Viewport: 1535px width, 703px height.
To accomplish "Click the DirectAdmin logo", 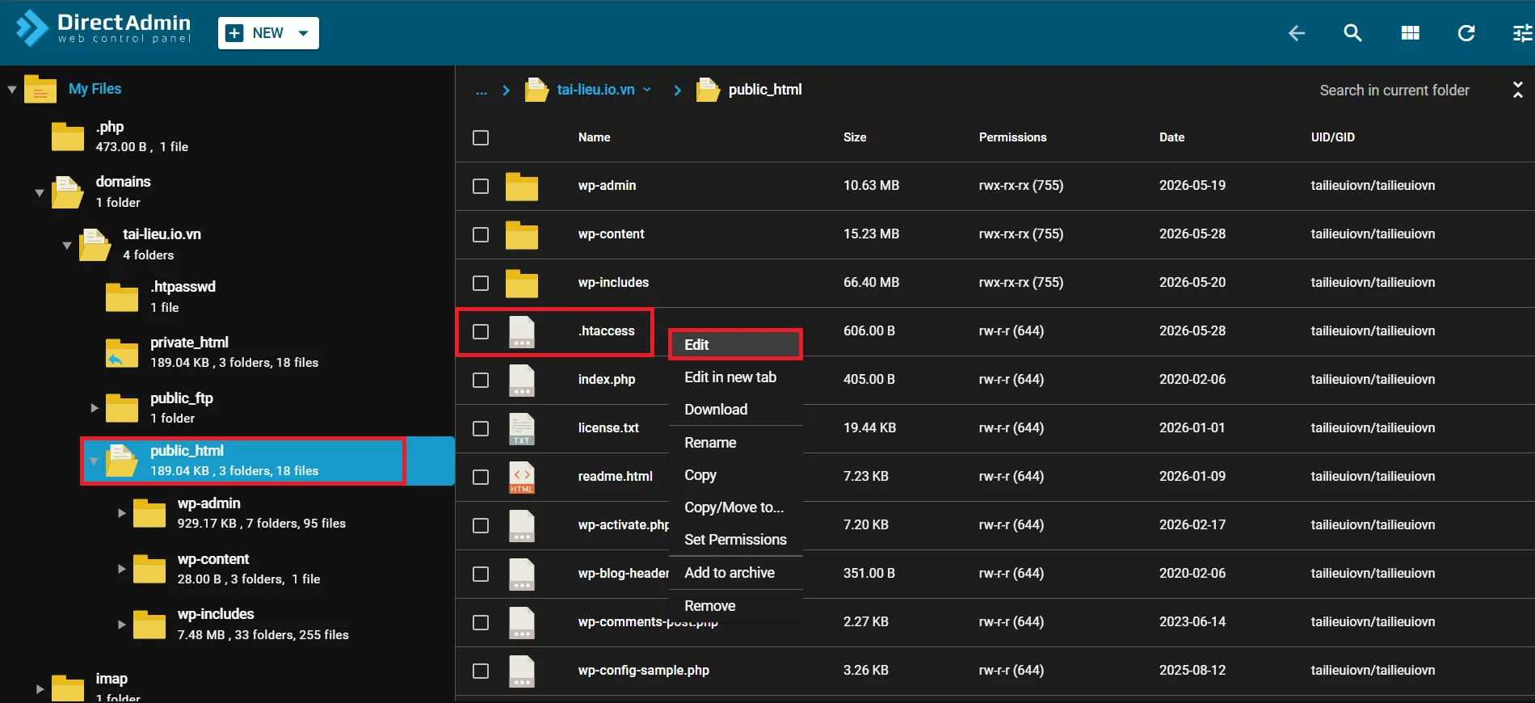I will (x=103, y=28).
